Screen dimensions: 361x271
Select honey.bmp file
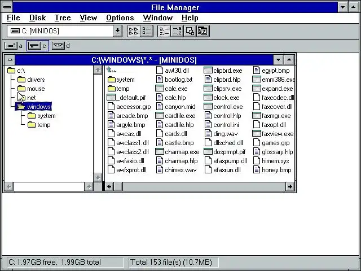(x=272, y=170)
